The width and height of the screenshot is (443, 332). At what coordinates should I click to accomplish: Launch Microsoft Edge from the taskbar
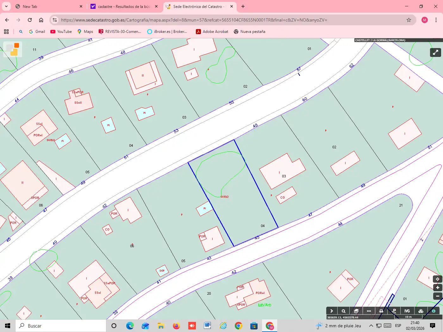(x=130, y=326)
